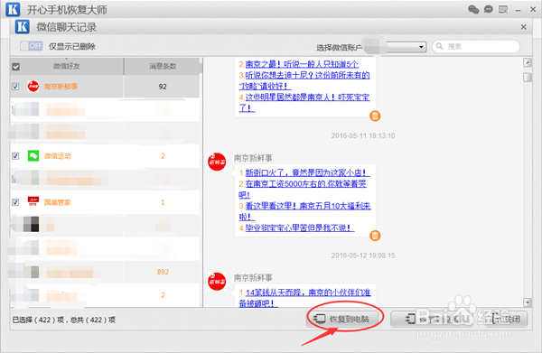
Task: Select 南京新鲜事 name in the friend list
Action: coord(61,87)
